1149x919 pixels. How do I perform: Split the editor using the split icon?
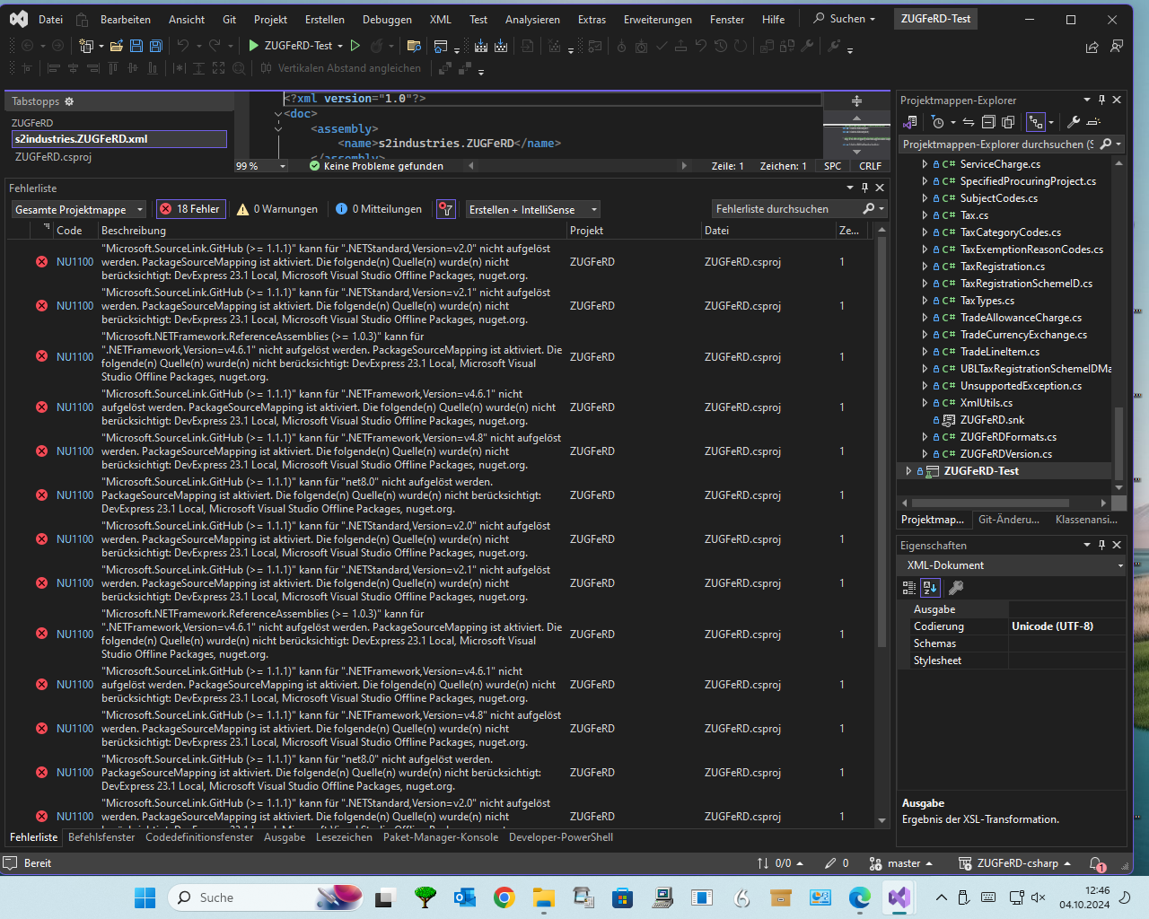856,101
